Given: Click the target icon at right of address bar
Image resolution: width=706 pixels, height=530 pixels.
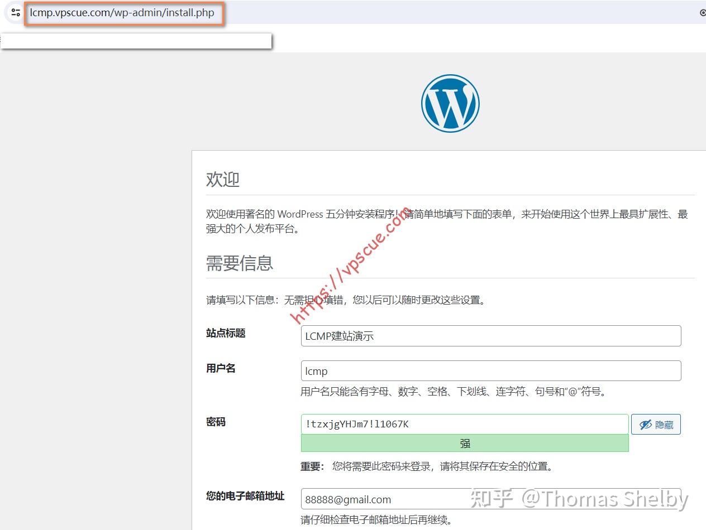Looking at the screenshot, I should 702,12.
